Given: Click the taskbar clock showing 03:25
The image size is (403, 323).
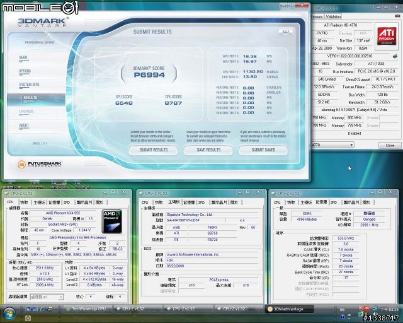Looking at the screenshot, I should (x=389, y=309).
